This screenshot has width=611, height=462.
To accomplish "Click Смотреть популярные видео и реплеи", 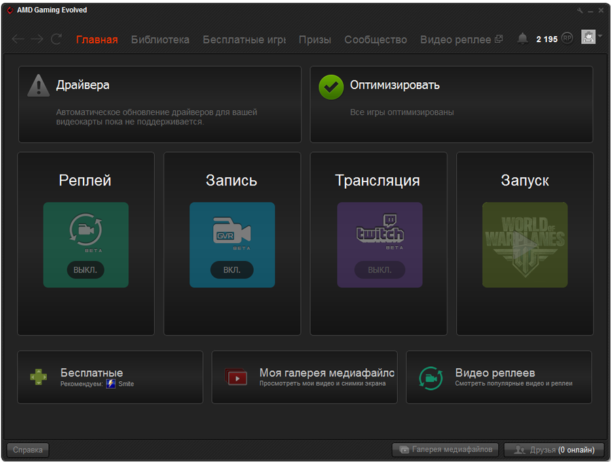I will (x=514, y=384).
